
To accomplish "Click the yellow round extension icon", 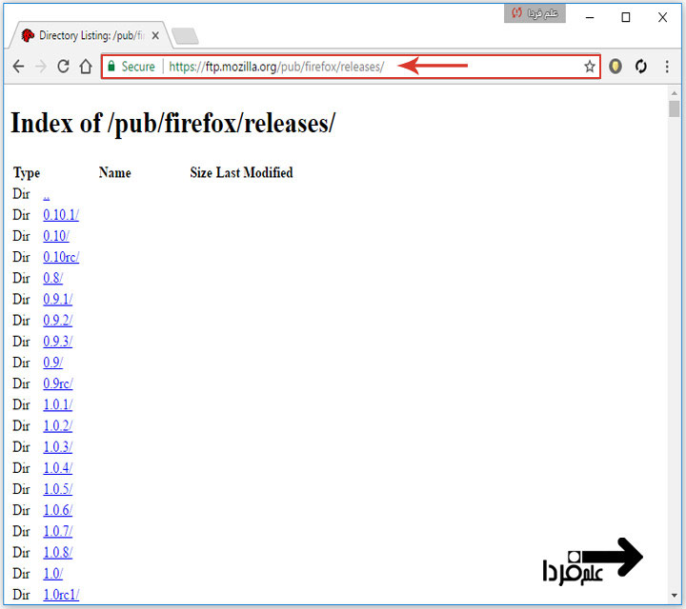I will pos(615,67).
